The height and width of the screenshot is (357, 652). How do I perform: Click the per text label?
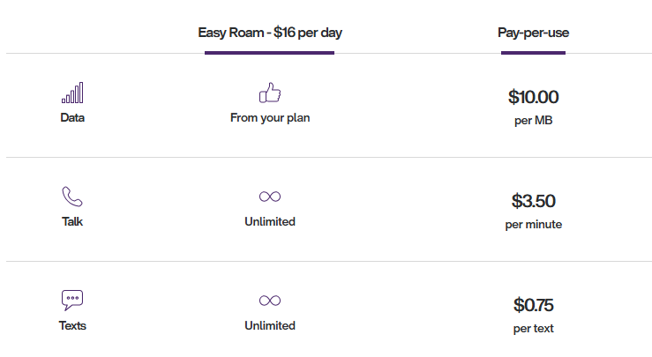533,329
